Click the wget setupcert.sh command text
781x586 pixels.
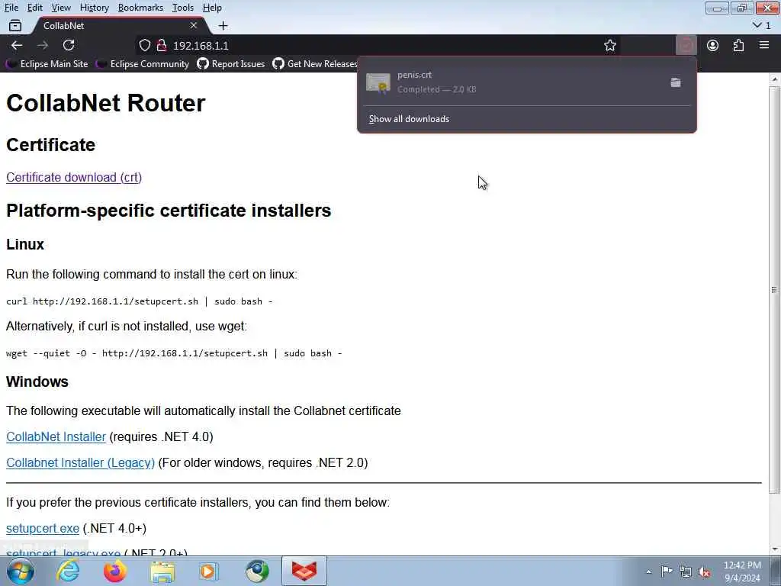175,353
